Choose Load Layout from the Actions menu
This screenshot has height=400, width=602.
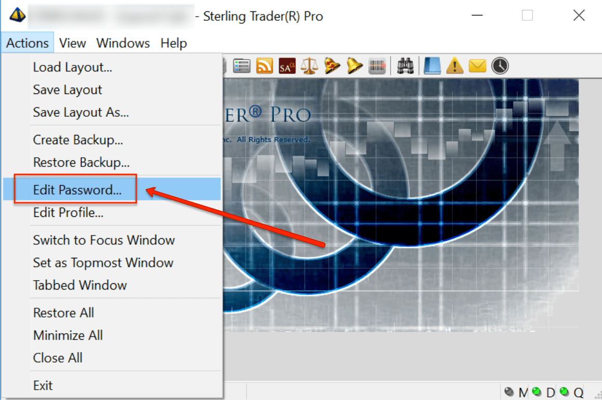pos(112,67)
